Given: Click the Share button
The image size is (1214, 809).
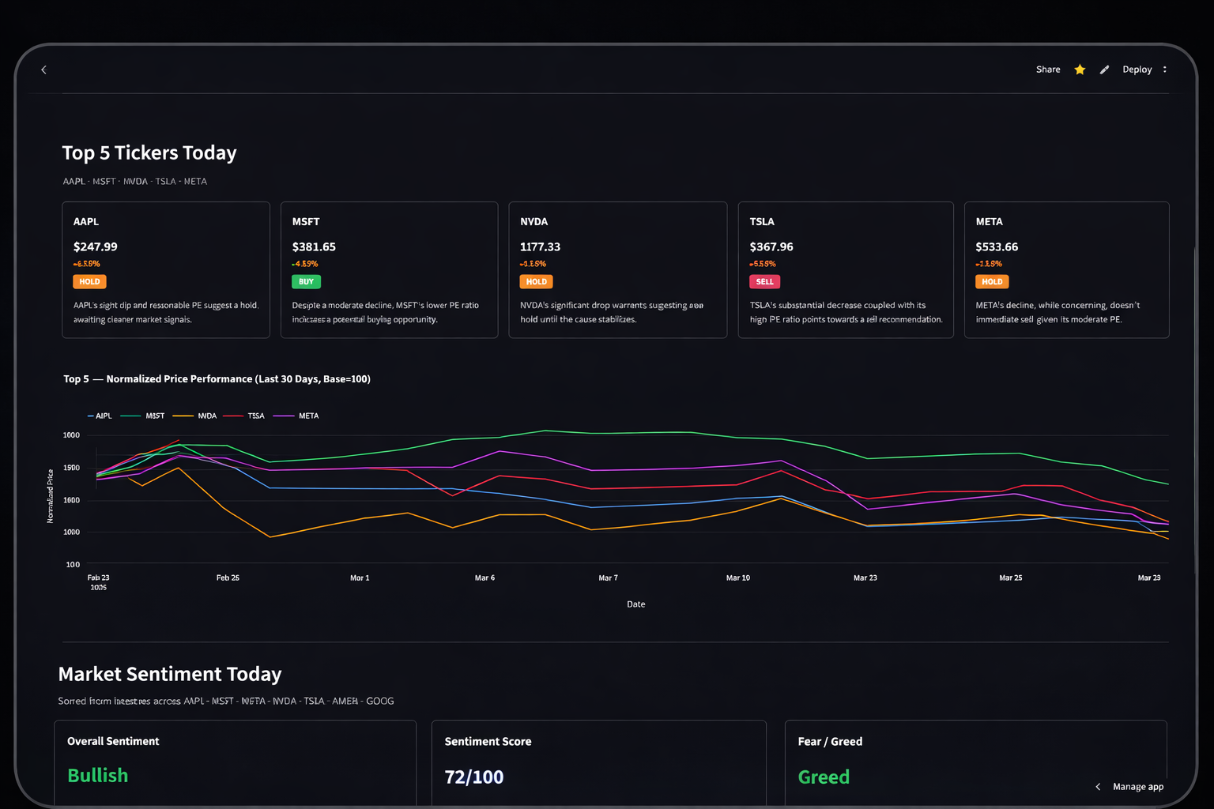Looking at the screenshot, I should [x=1048, y=70].
